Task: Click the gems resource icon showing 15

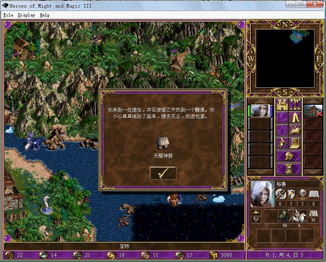Action: 179,255
